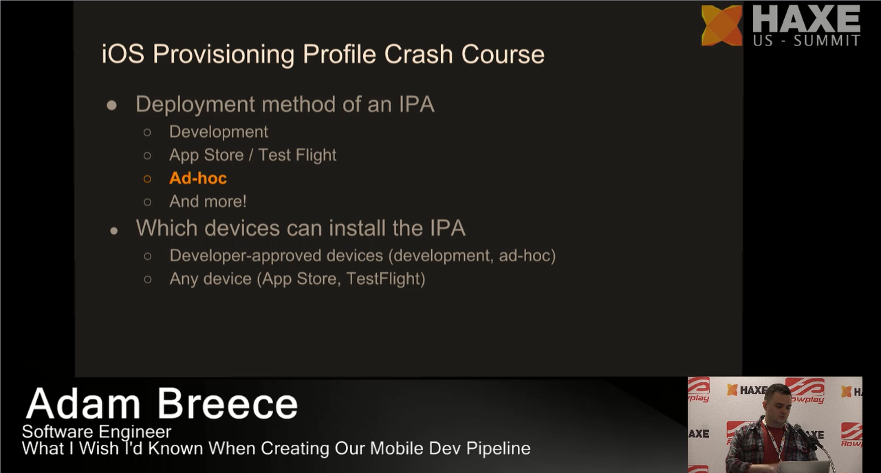The width and height of the screenshot is (881, 473).
Task: Click the App Store / Test Flight line
Action: 253,155
